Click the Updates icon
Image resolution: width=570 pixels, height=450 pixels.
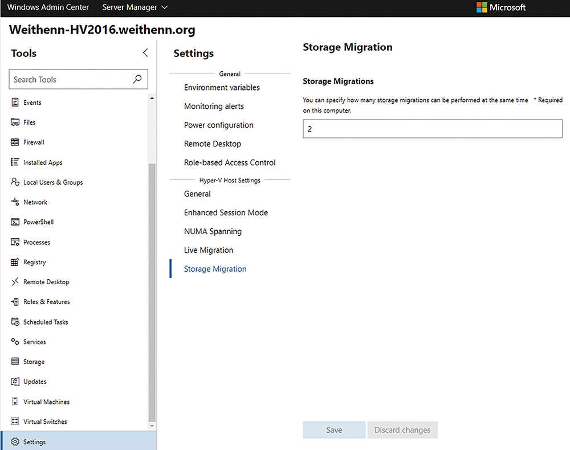point(15,381)
